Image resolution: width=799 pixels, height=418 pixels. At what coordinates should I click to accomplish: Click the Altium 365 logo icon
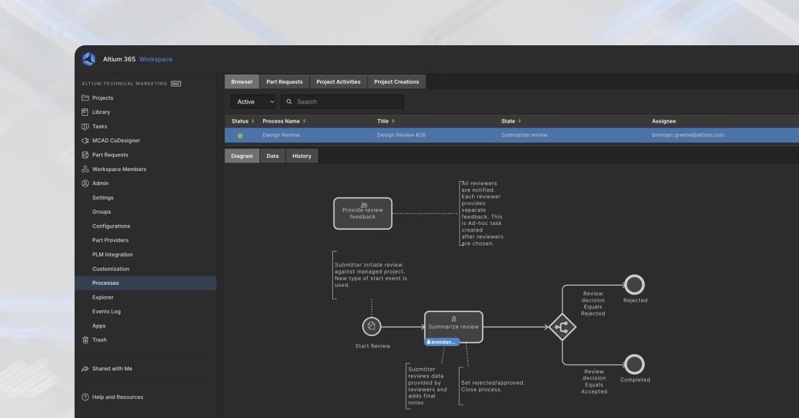point(89,59)
